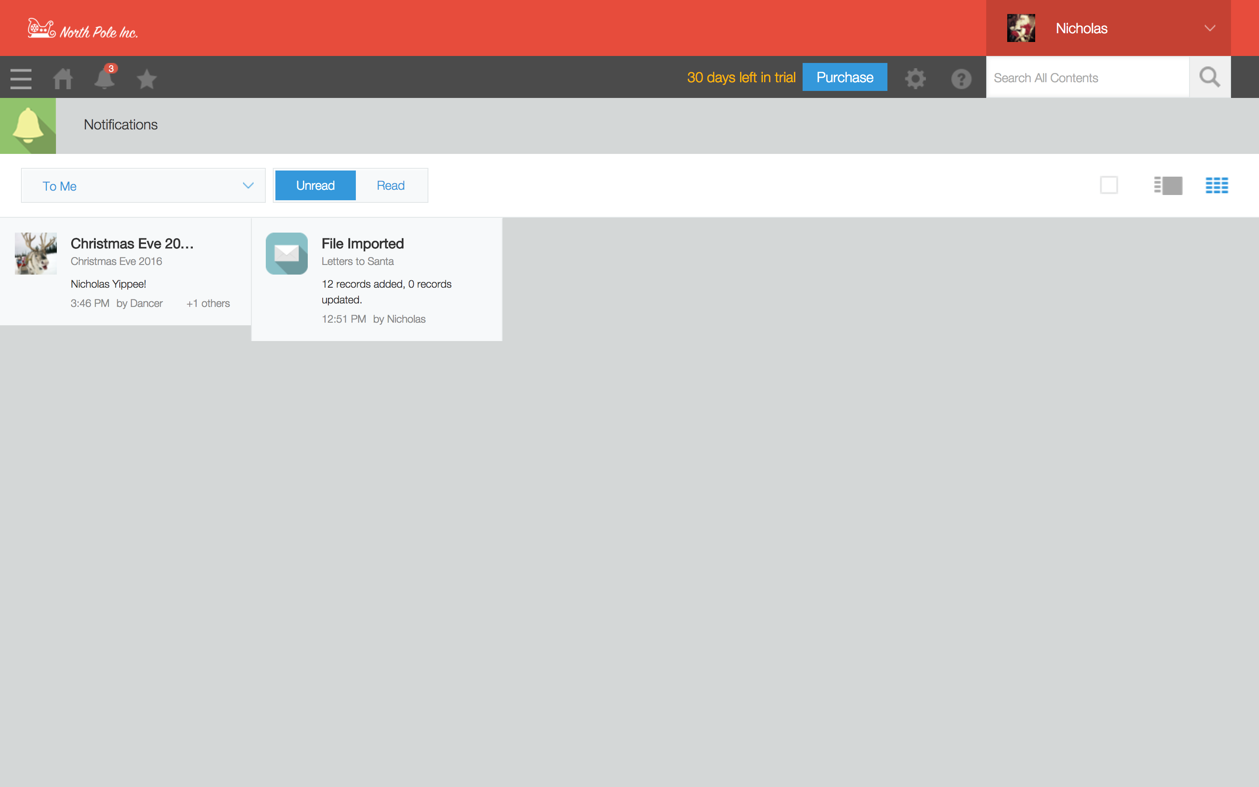The height and width of the screenshot is (787, 1259).
Task: Open the settings gear icon
Action: click(x=915, y=79)
